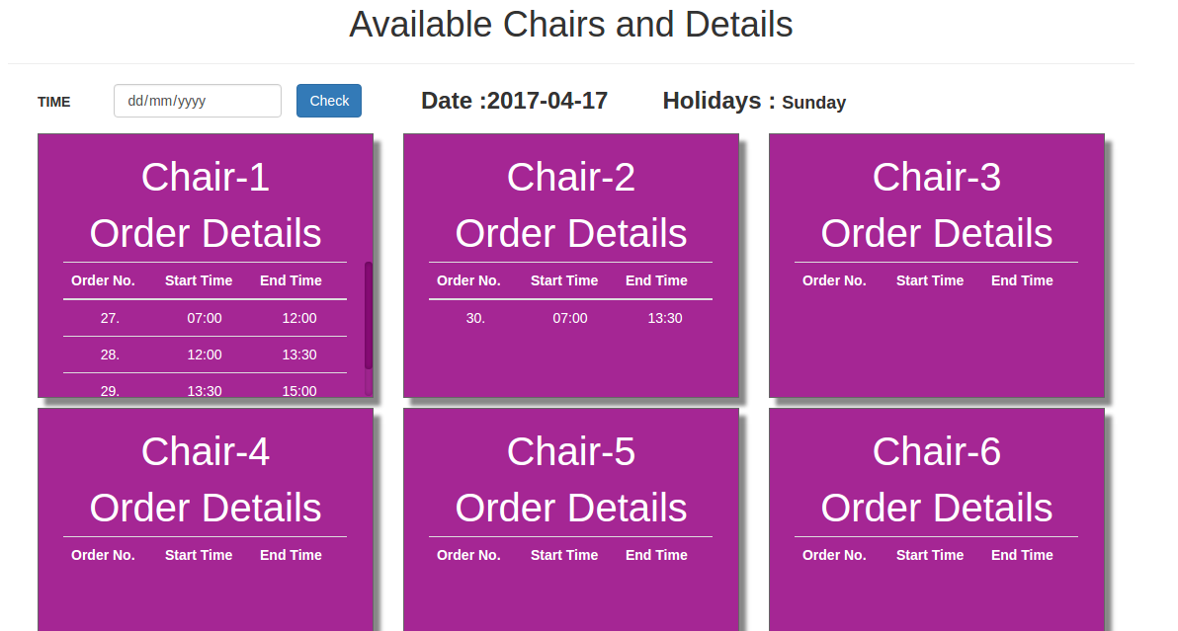The height and width of the screenshot is (631, 1178).
Task: Click the TIME field label
Action: pos(54,102)
